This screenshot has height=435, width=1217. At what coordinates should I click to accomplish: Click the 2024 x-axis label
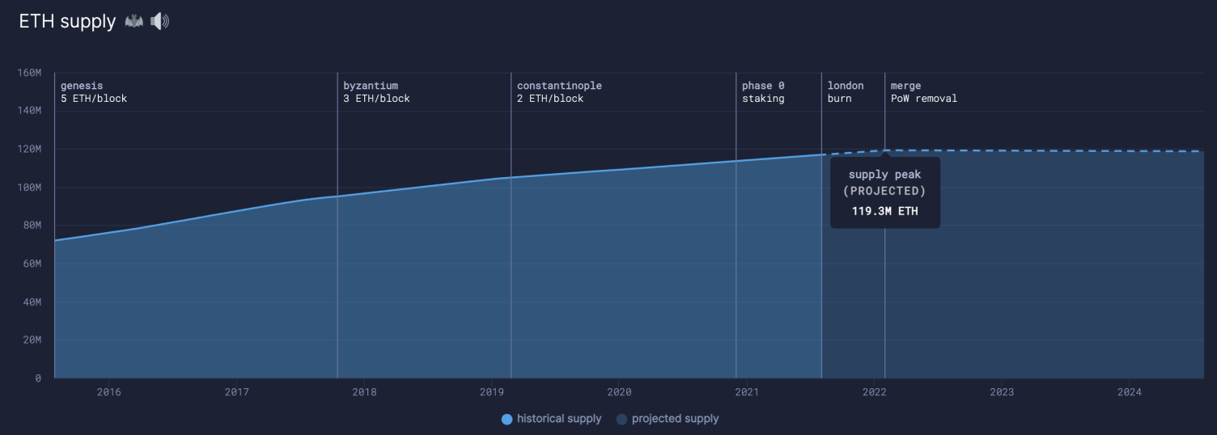point(1130,392)
